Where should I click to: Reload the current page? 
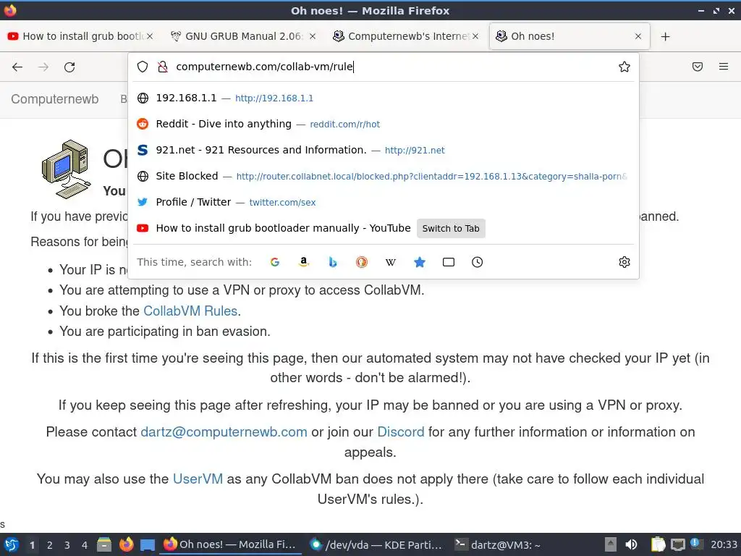pyautogui.click(x=69, y=67)
